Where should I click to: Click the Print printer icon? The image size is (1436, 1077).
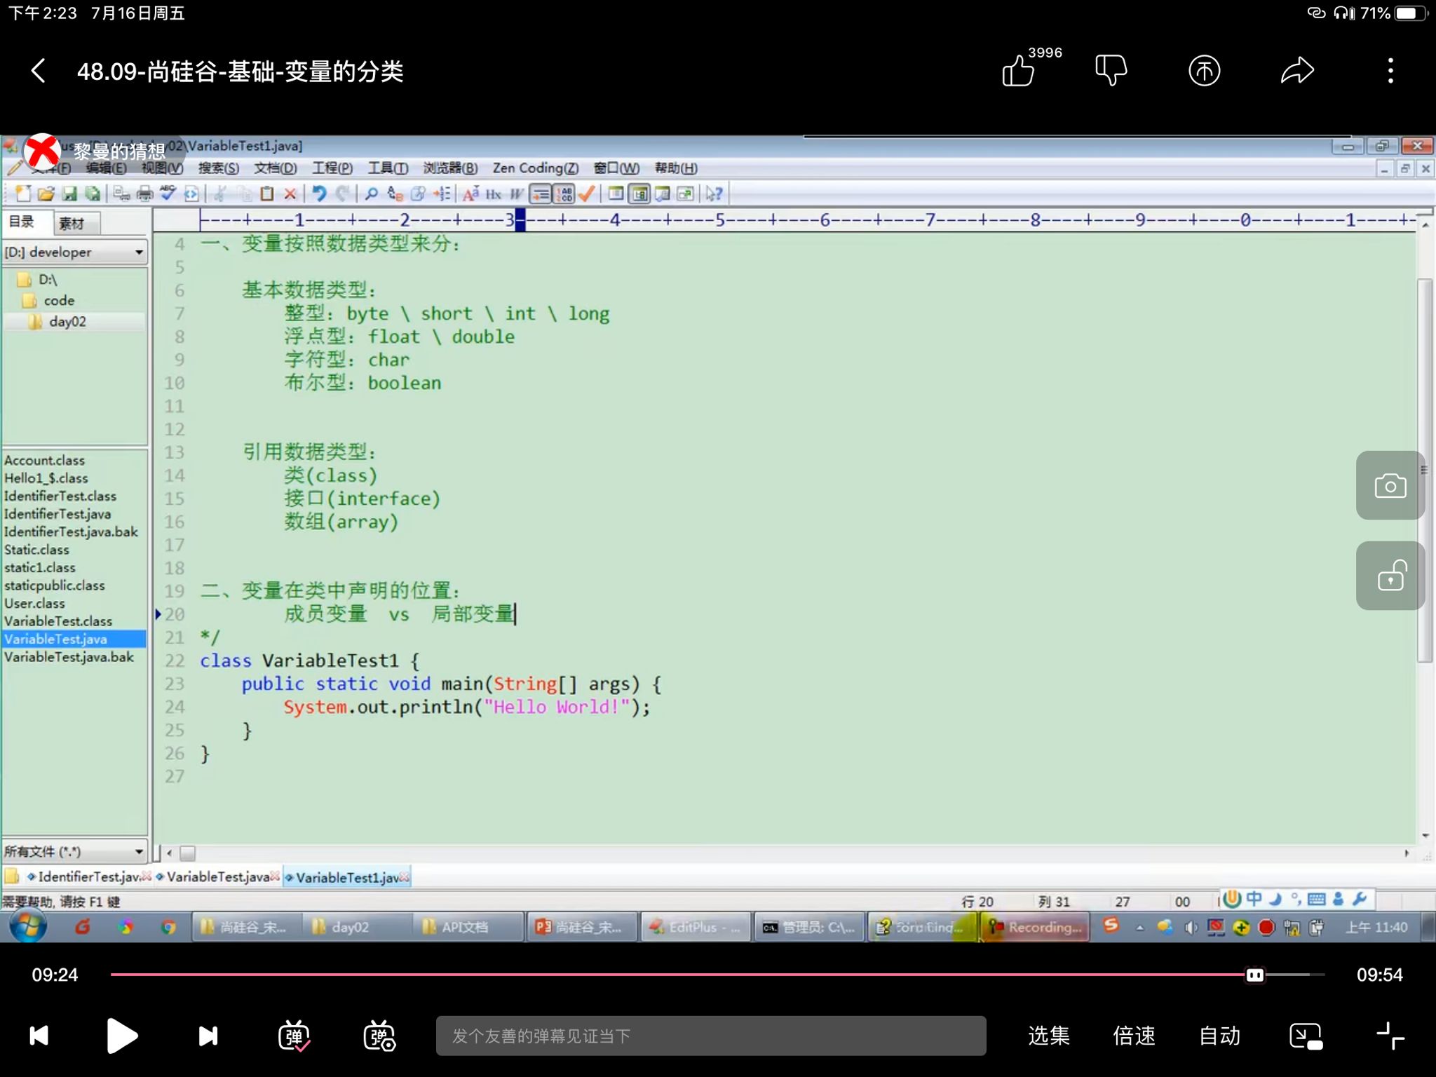144,194
